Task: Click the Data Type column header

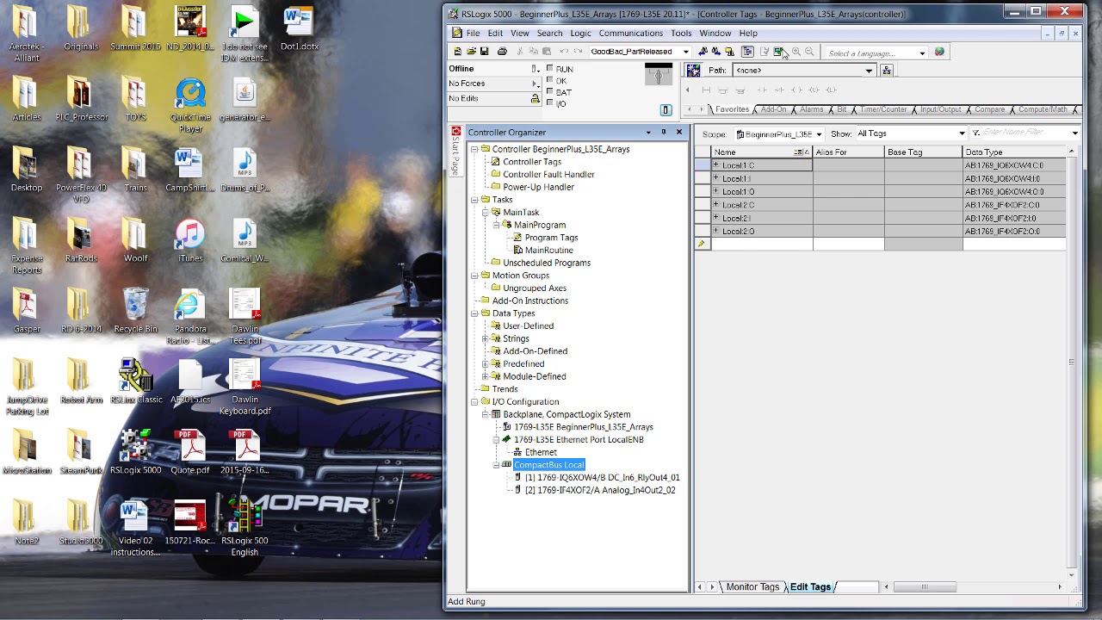Action: (x=1014, y=152)
